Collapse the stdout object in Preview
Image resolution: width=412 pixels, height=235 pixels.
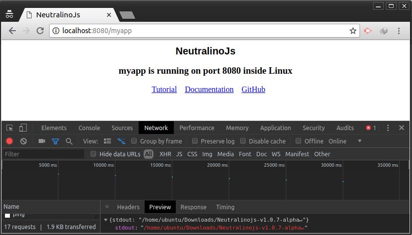pyautogui.click(x=105, y=220)
